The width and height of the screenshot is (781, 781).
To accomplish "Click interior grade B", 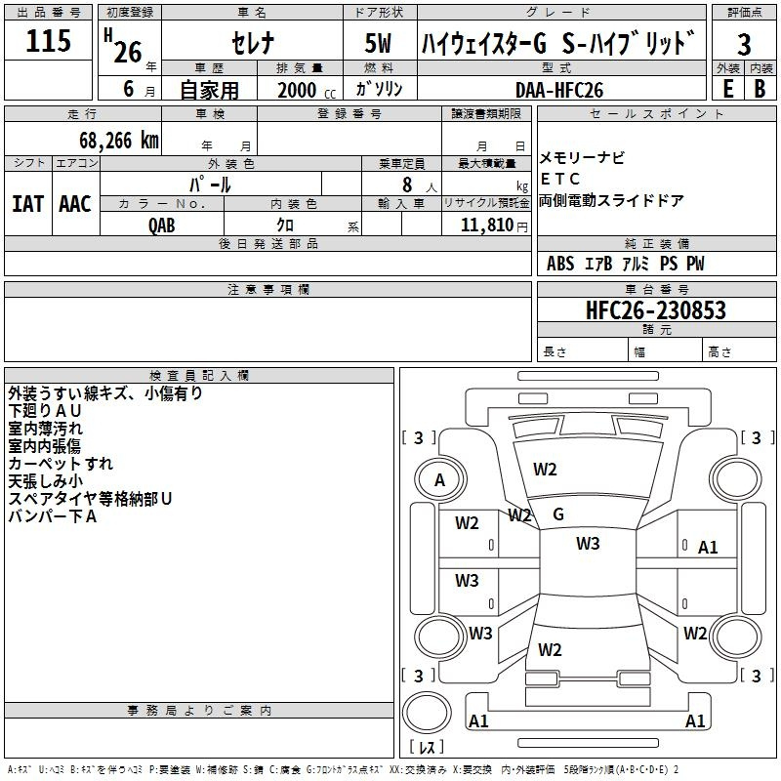I will [760, 89].
